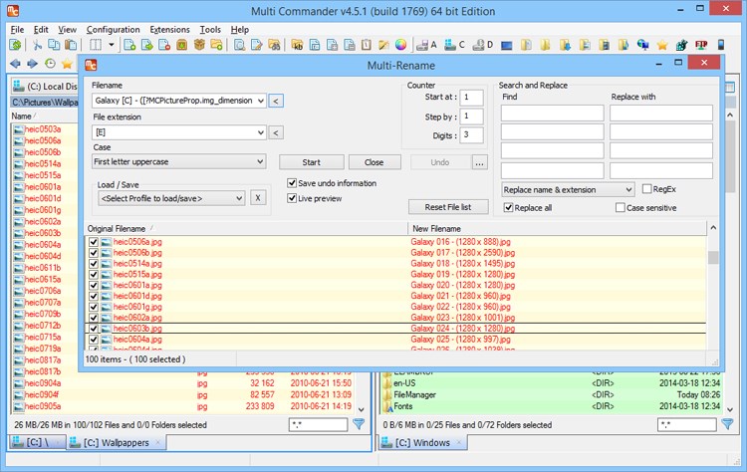The height and width of the screenshot is (472, 747).
Task: Click the mobile phone device icon
Action: (721, 45)
